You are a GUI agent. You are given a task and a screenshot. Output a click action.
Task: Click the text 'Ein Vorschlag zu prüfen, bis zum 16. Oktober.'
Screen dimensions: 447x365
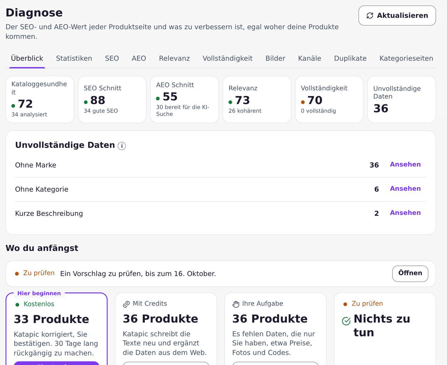[x=138, y=273]
